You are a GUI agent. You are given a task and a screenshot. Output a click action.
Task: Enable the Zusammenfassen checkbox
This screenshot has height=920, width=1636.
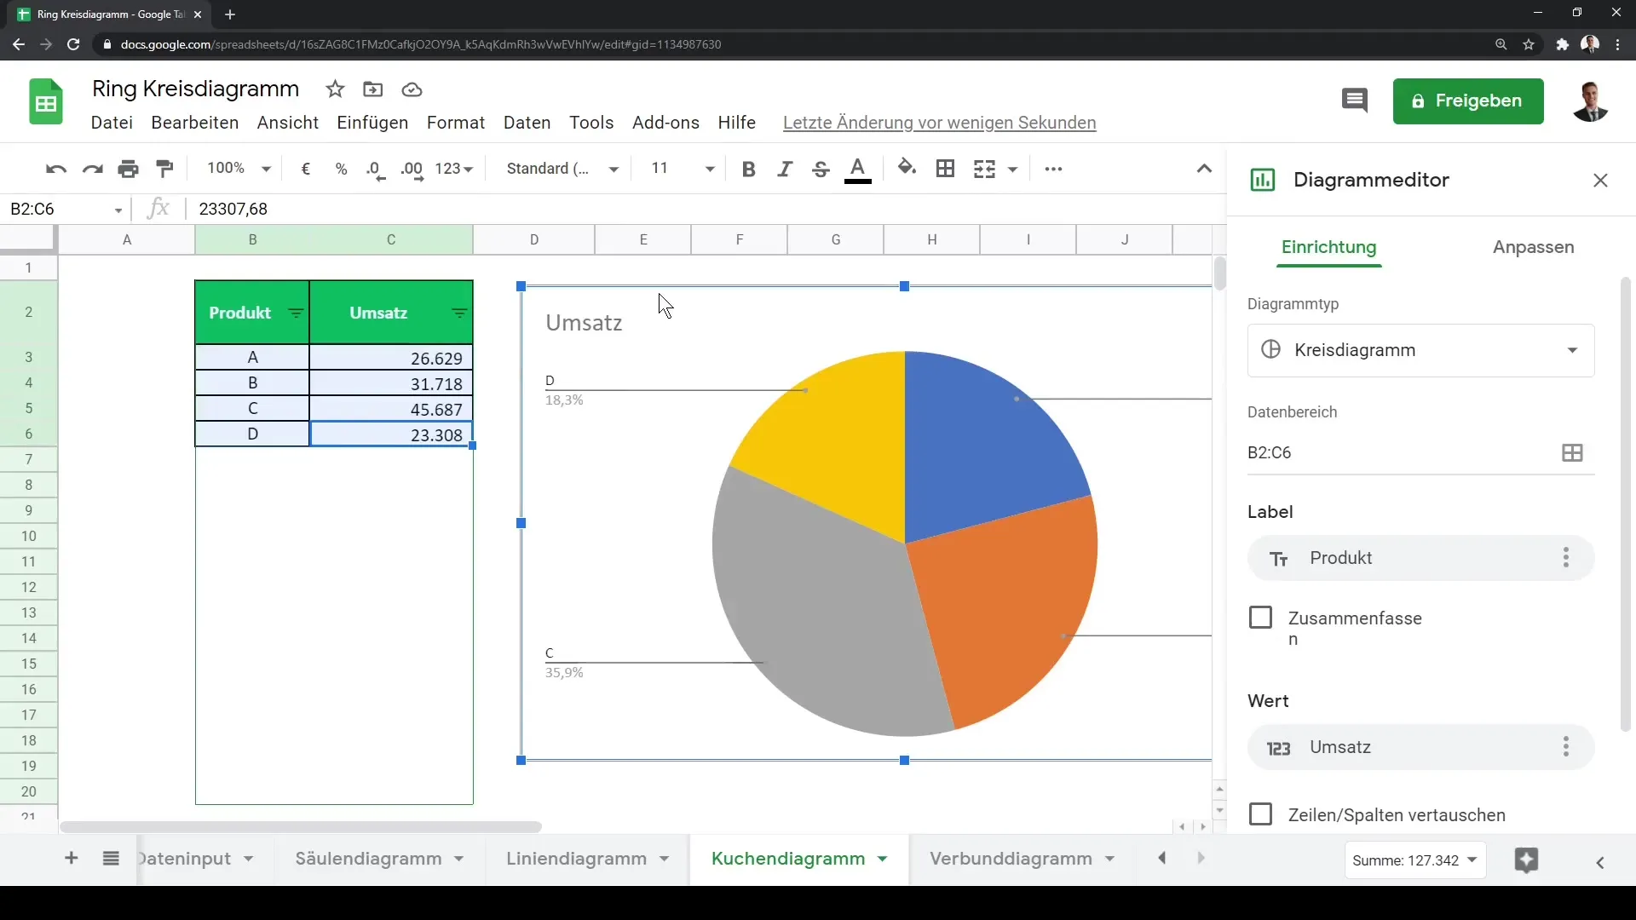tap(1260, 618)
